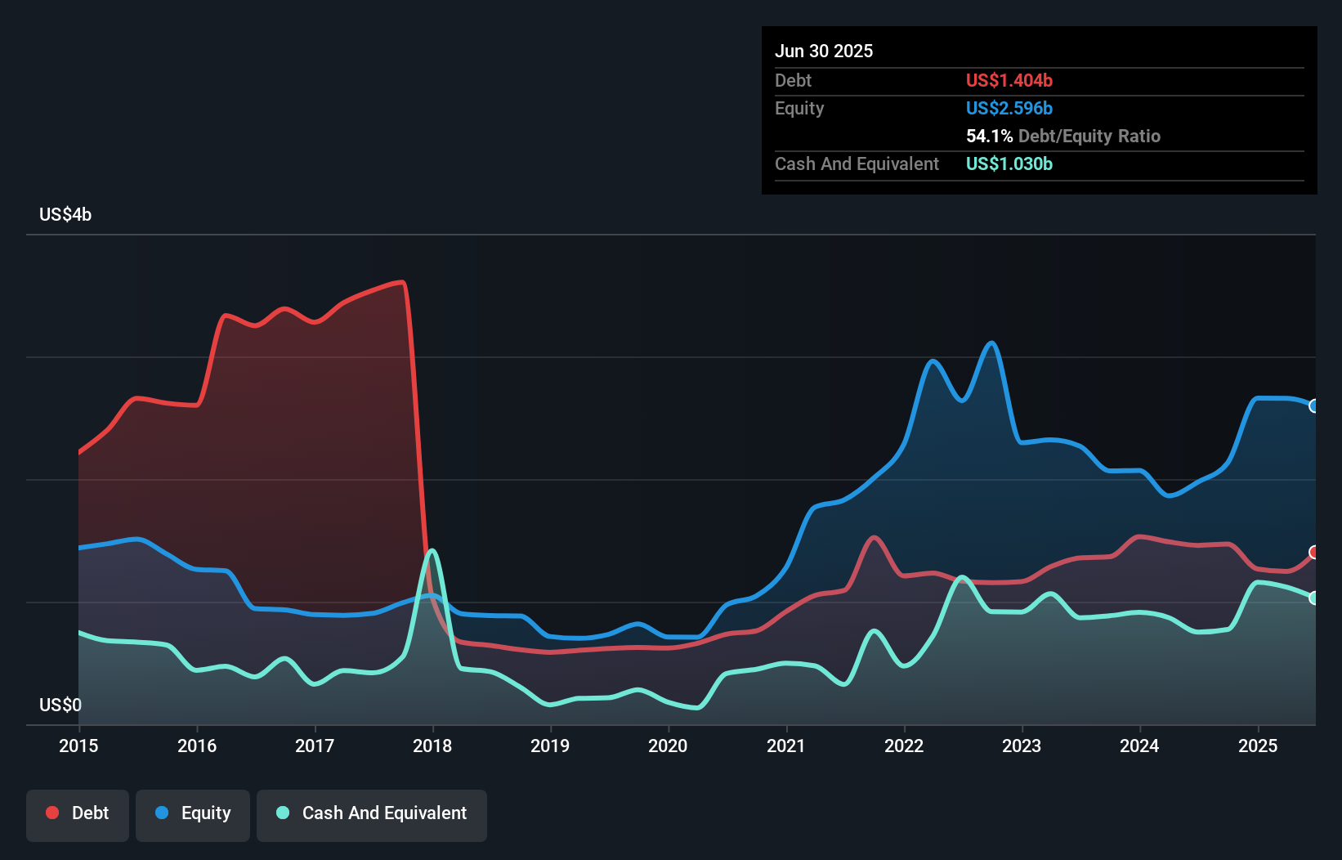Screen dimensions: 1342x860
Task: Click the Equity endpoint marker on chart right edge
Action: coord(1313,405)
